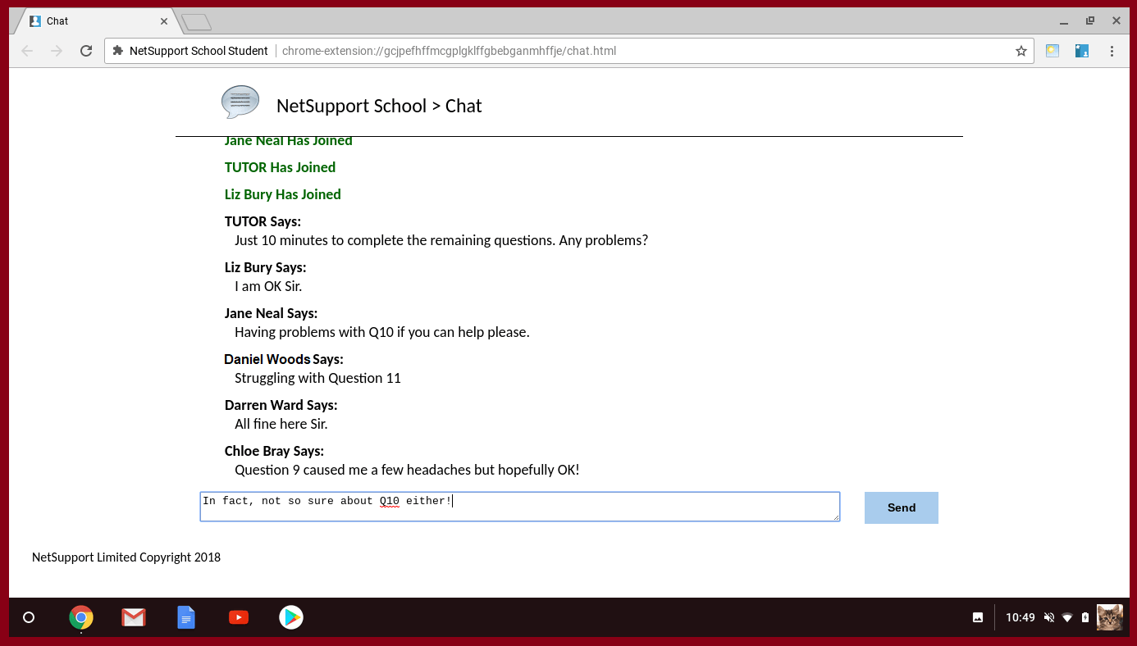The image size is (1137, 646).
Task: Click the chrome-extension URL in the address bar
Action: pos(449,51)
